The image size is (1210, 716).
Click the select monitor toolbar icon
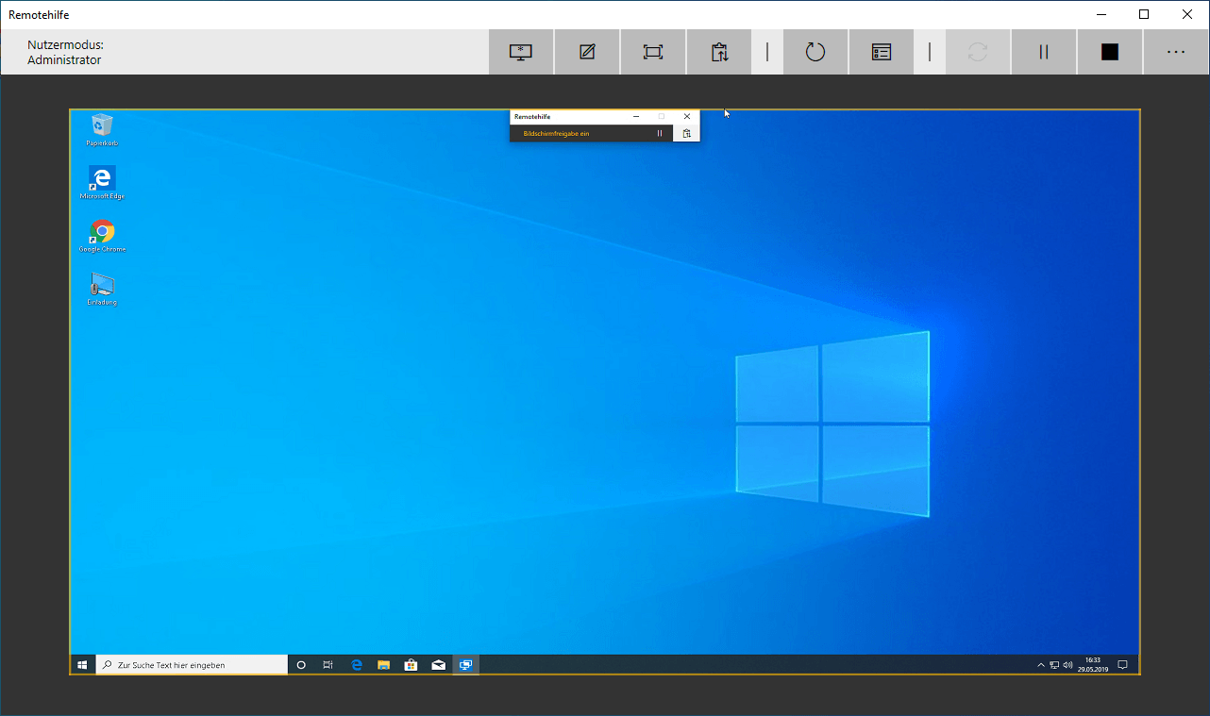(x=521, y=52)
